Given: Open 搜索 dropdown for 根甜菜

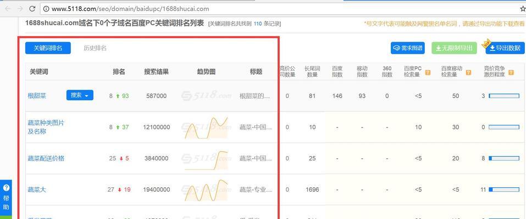Looking at the screenshot, I should pyautogui.click(x=80, y=95).
